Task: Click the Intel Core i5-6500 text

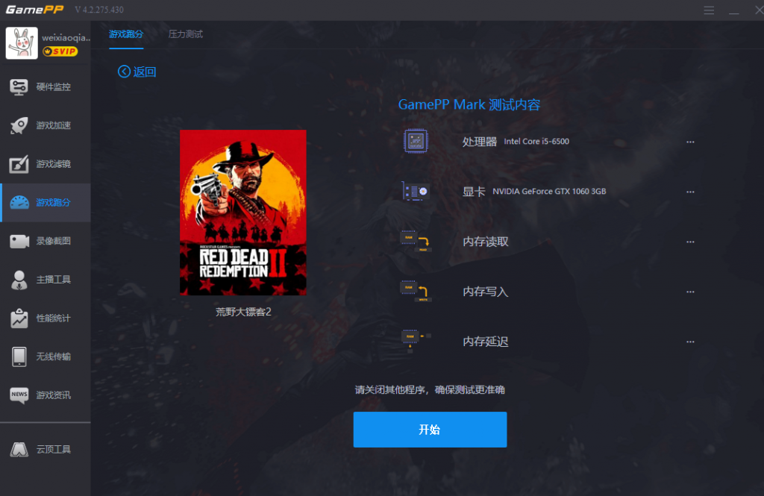Action: (536, 141)
